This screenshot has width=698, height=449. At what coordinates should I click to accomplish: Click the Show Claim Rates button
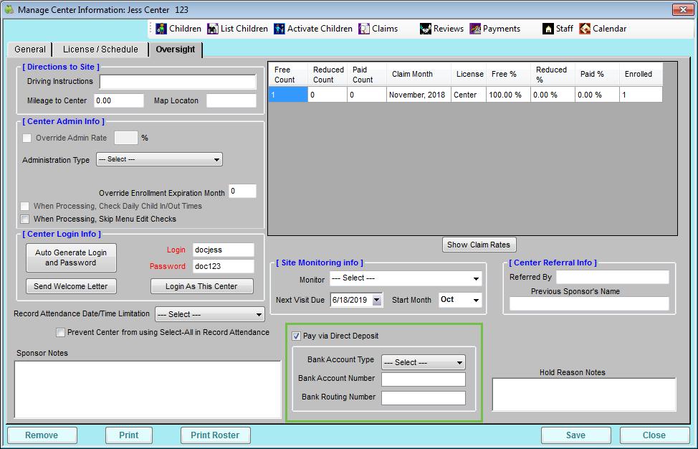coord(479,245)
